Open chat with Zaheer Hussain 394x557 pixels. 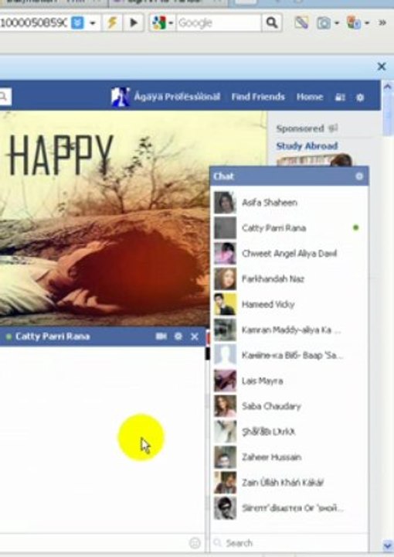click(x=289, y=457)
